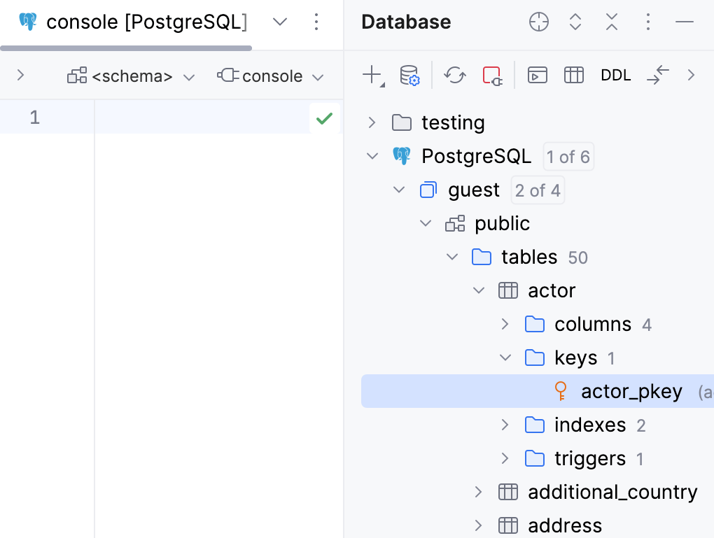714x538 pixels.
Task: Open the <schema> switcher dropdown
Action: (131, 76)
